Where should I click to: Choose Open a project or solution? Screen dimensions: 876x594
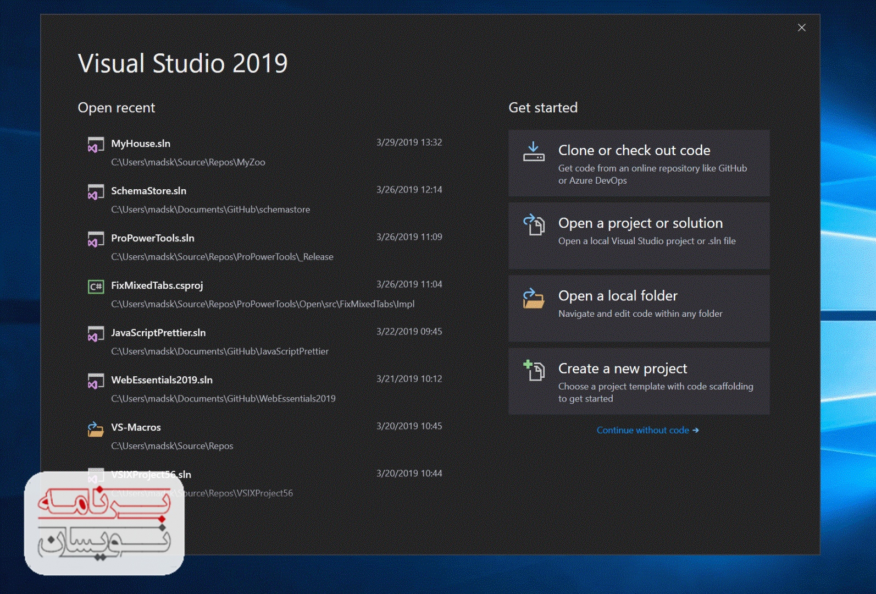(x=639, y=236)
